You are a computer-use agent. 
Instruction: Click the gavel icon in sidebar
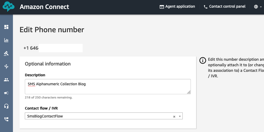pos(6,54)
